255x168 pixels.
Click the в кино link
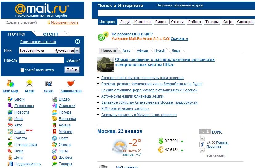click(x=217, y=131)
